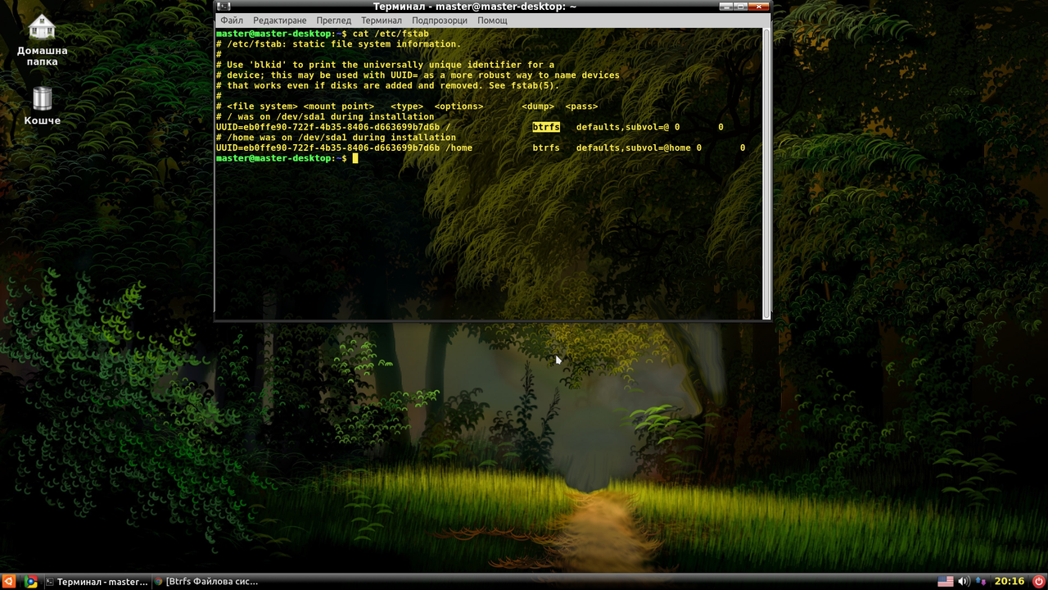Open the Преглед menu

tap(334, 20)
